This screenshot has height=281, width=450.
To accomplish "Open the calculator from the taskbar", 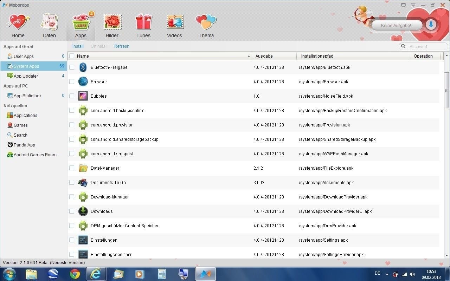I will tap(162, 274).
